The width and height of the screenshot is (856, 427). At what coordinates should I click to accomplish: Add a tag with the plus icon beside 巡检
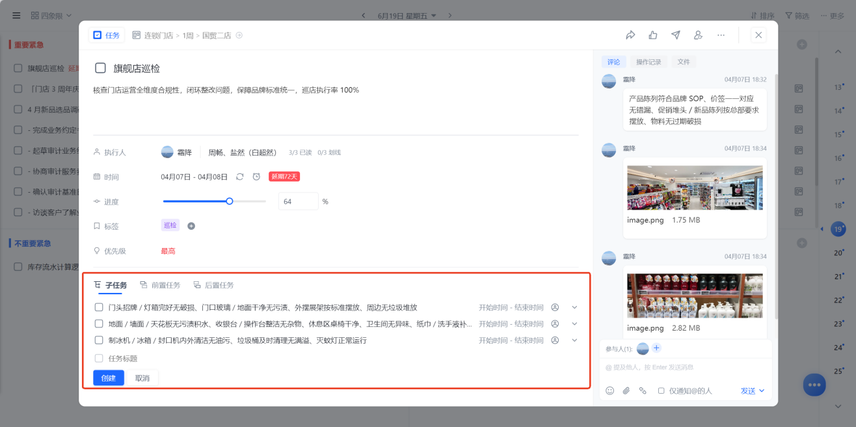[191, 226]
